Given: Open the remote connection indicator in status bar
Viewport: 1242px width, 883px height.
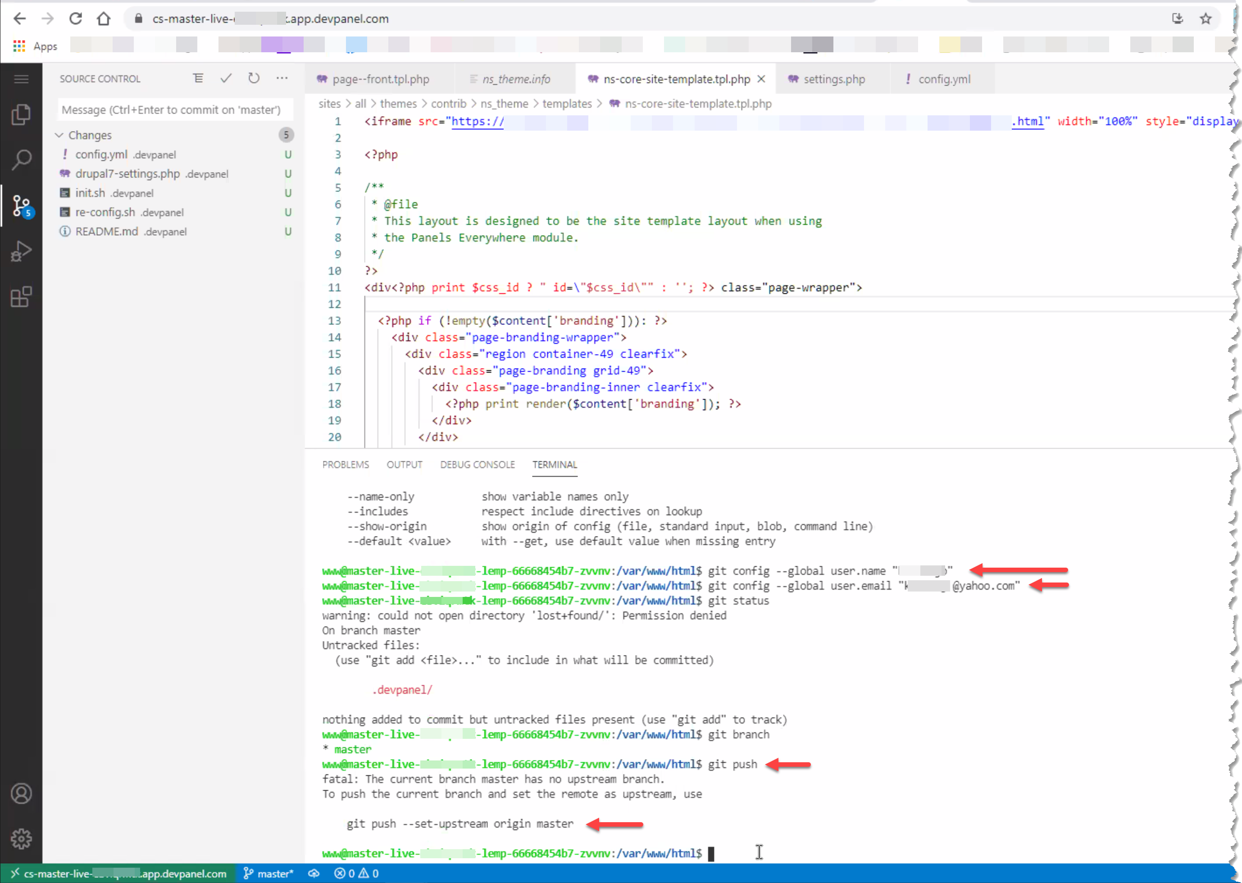Looking at the screenshot, I should [119, 874].
